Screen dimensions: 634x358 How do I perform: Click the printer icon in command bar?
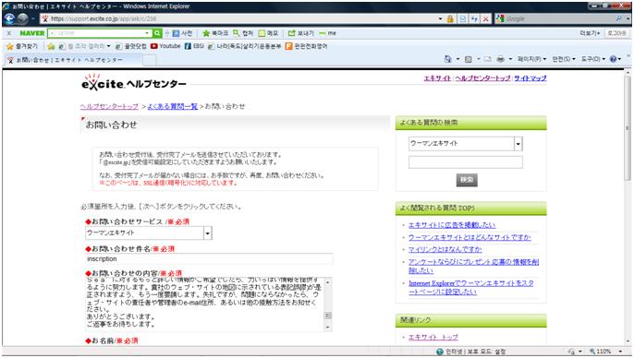(501, 59)
